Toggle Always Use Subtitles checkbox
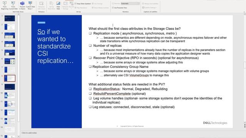 click(x=150, y=3)
